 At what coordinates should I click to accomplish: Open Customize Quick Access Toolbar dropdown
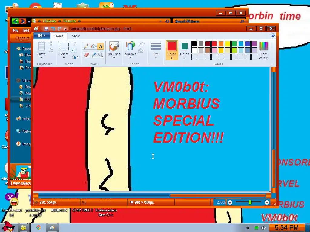[65, 29]
